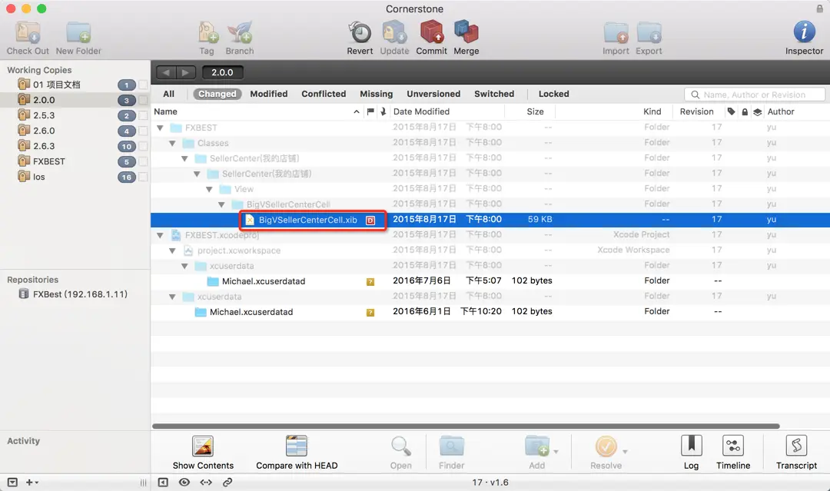
Task: Toggle checkbox next to 2.6.0 working copy
Action: [143, 131]
